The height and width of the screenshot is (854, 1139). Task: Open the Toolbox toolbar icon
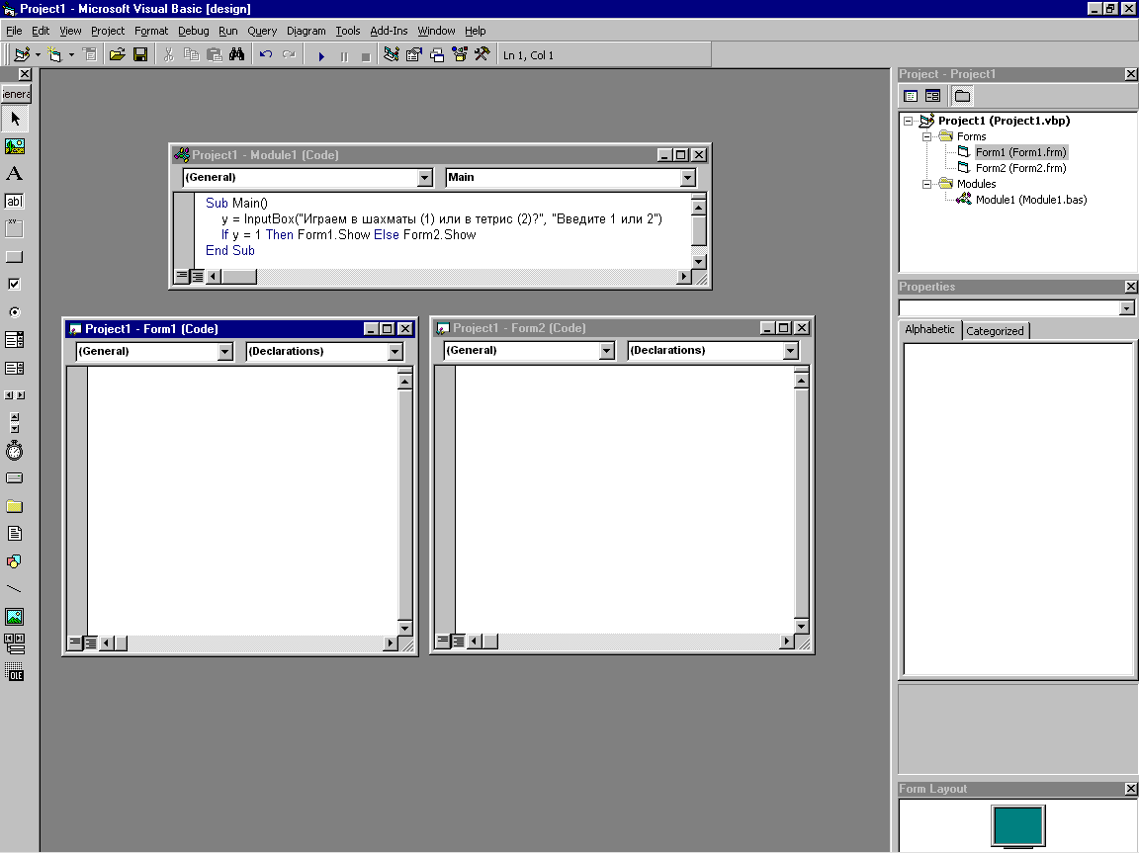[x=482, y=55]
